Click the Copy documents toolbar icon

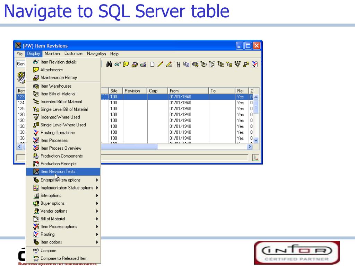186,64
